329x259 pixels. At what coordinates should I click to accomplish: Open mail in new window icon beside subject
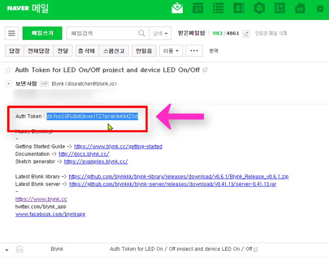point(205,70)
